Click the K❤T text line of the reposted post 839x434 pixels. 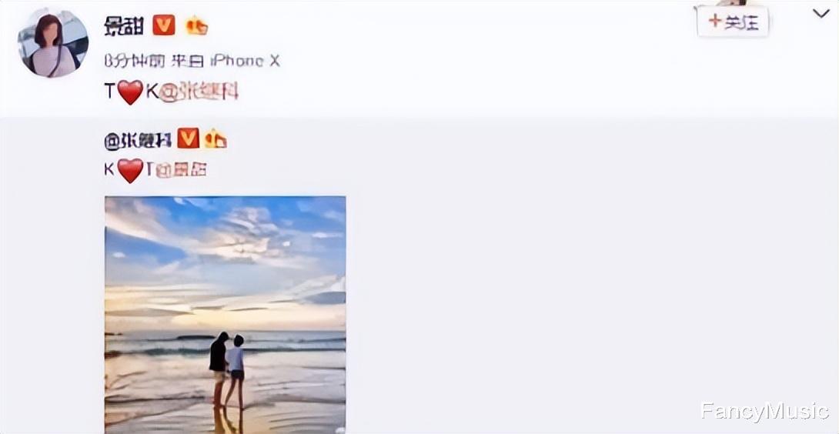click(x=155, y=170)
